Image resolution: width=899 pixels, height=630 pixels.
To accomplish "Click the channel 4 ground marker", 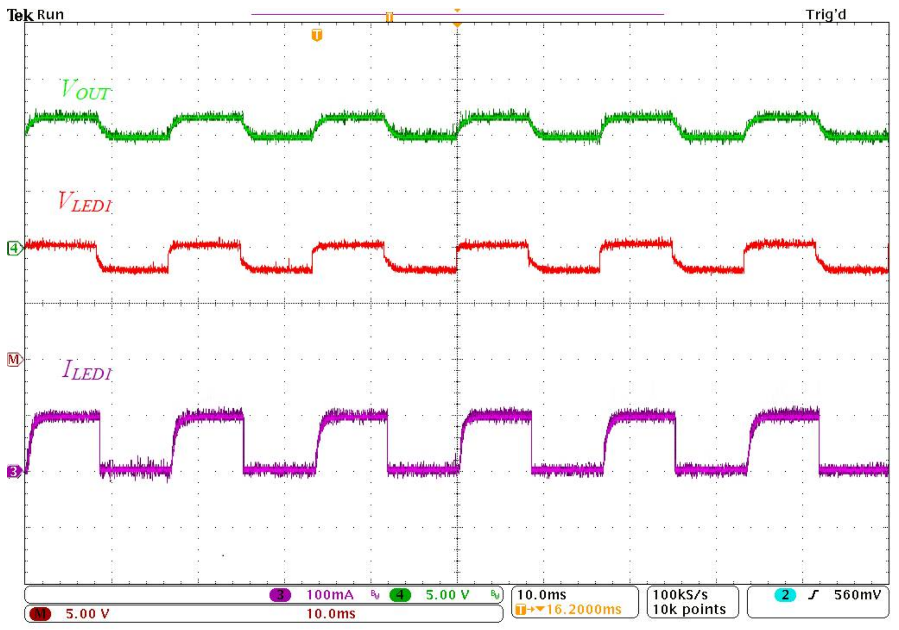I will (x=14, y=248).
